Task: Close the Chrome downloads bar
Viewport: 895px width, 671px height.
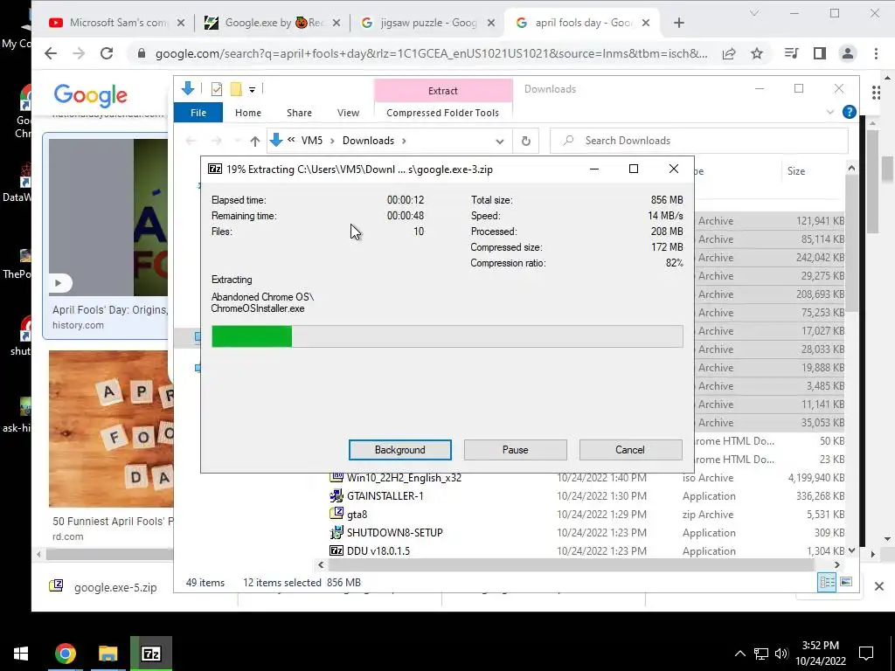Action: tap(879, 586)
